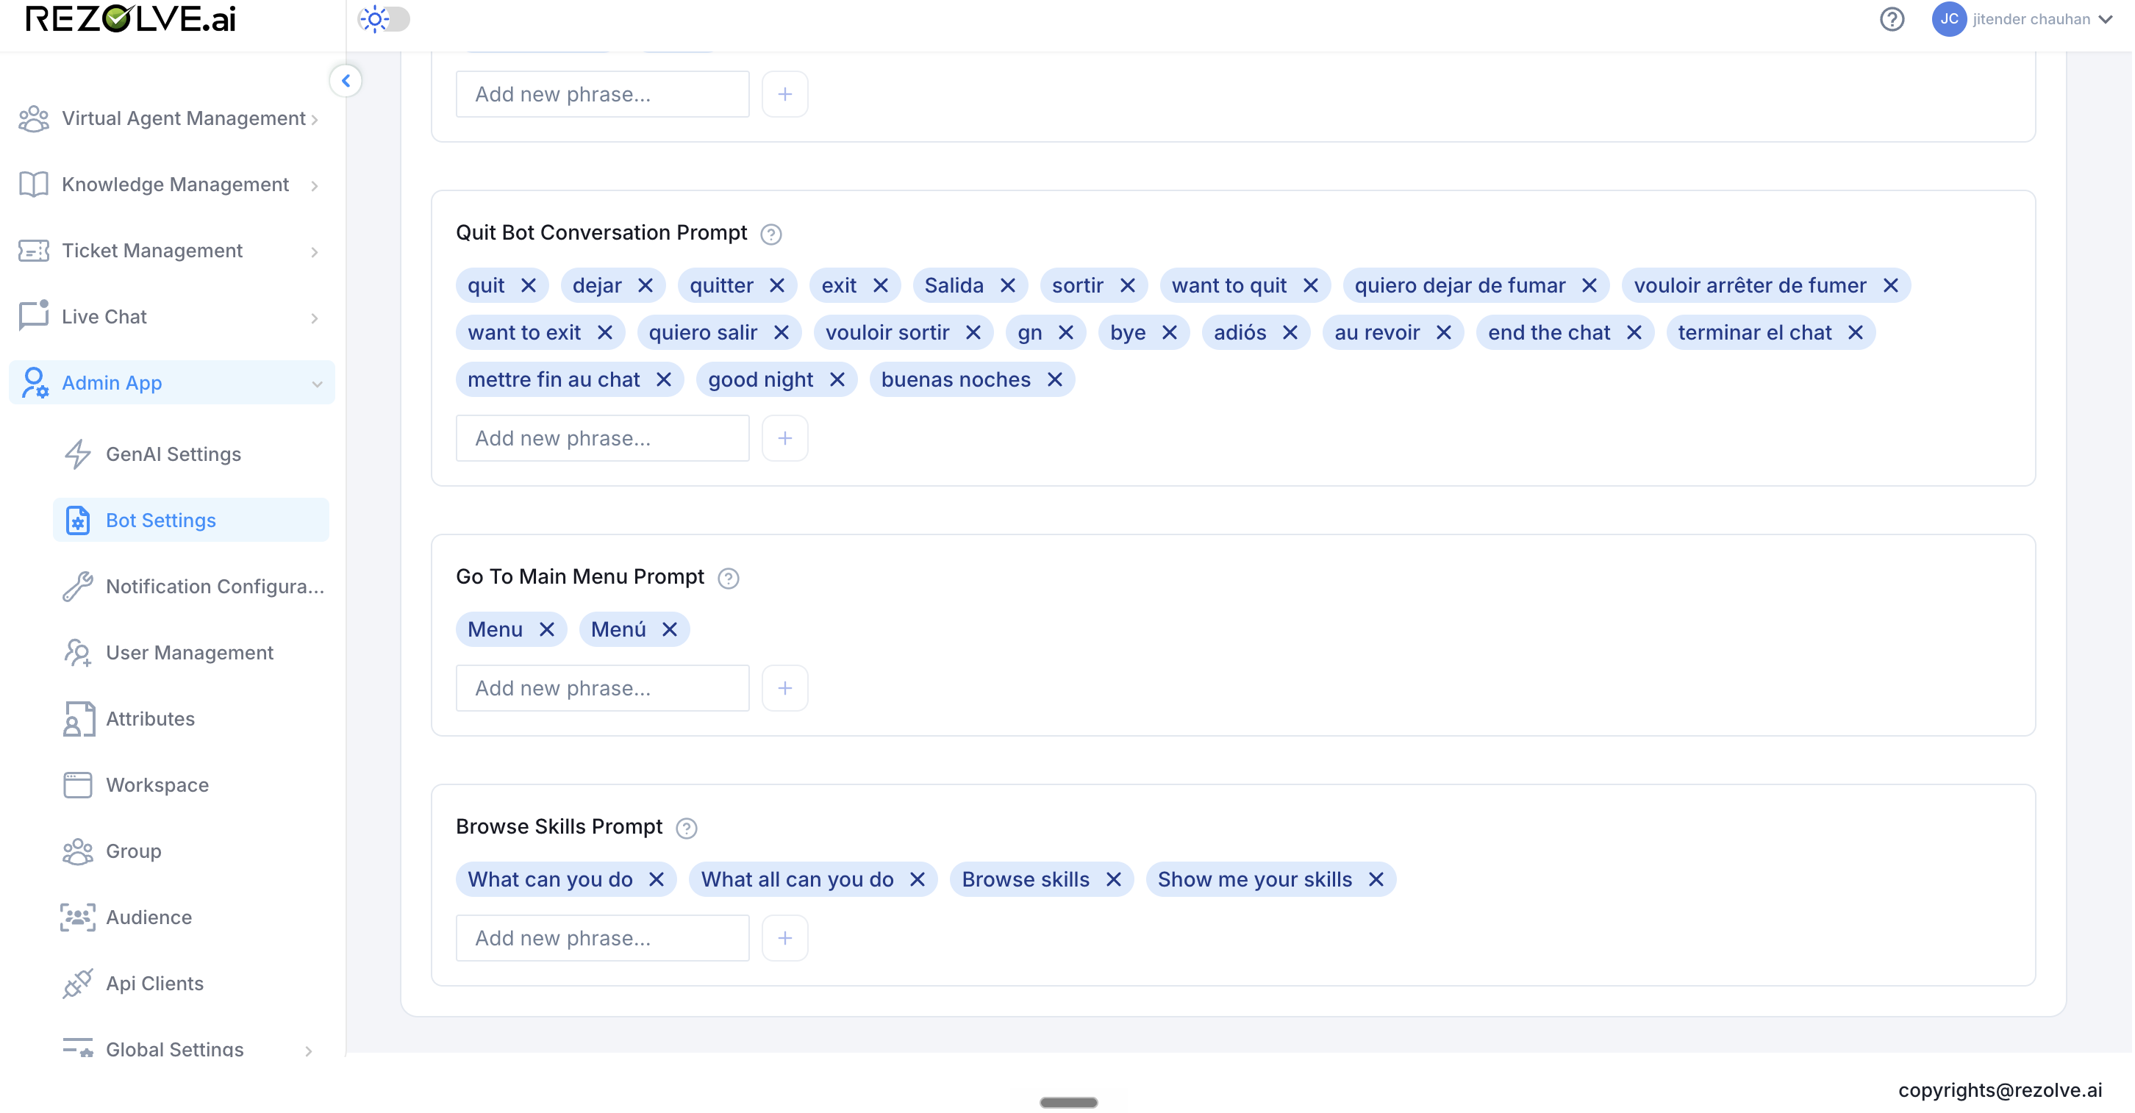Remove the 'Menú' phrase tag
The width and height of the screenshot is (2135, 1113).
pos(670,630)
